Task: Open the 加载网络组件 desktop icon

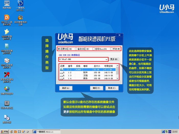Action: [7, 91]
